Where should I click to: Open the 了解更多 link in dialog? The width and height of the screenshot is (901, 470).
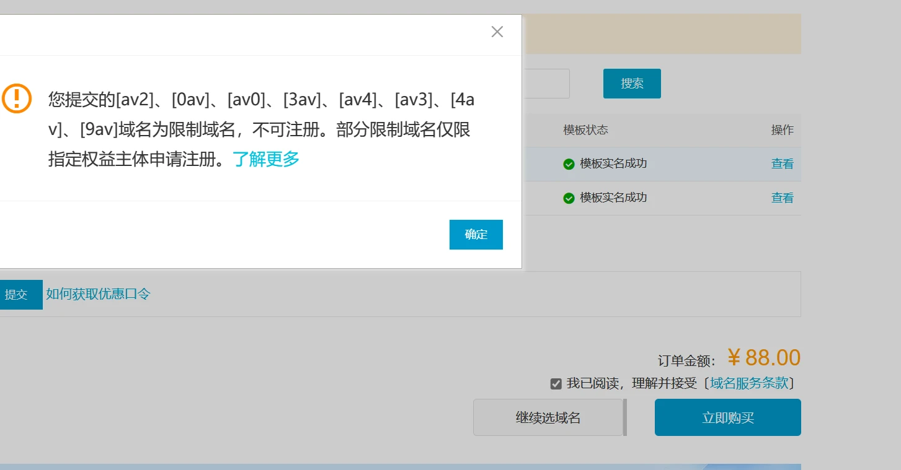pos(266,159)
